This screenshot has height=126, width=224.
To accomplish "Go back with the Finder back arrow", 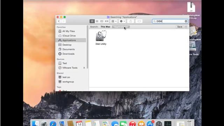I will (x=59, y=21).
